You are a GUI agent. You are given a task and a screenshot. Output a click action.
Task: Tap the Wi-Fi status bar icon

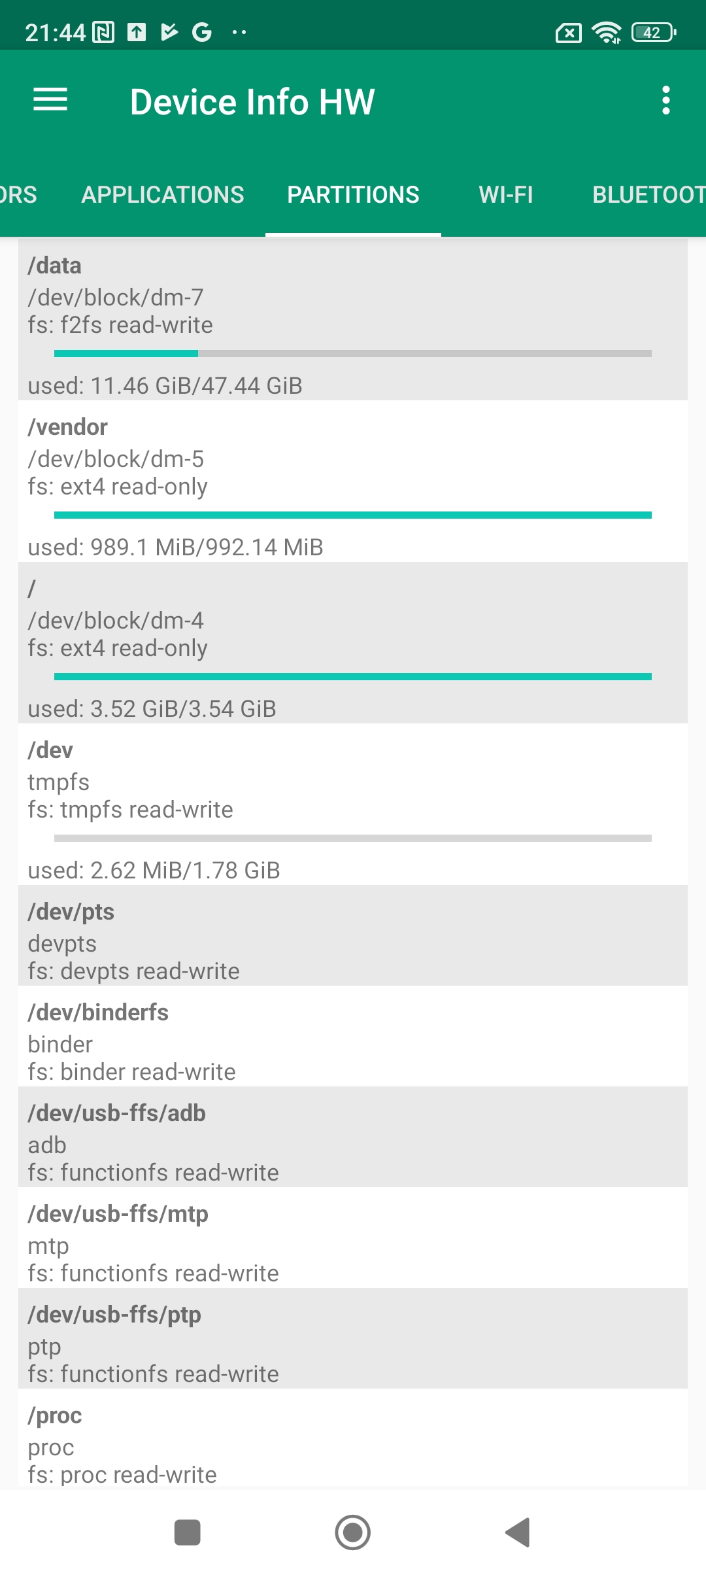click(x=606, y=32)
